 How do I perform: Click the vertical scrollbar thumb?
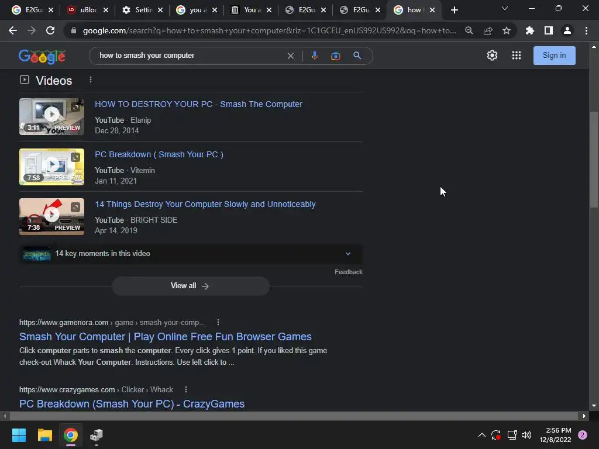(x=594, y=160)
